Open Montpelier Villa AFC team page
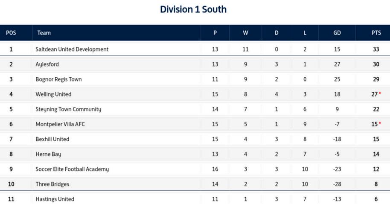 (62, 124)
